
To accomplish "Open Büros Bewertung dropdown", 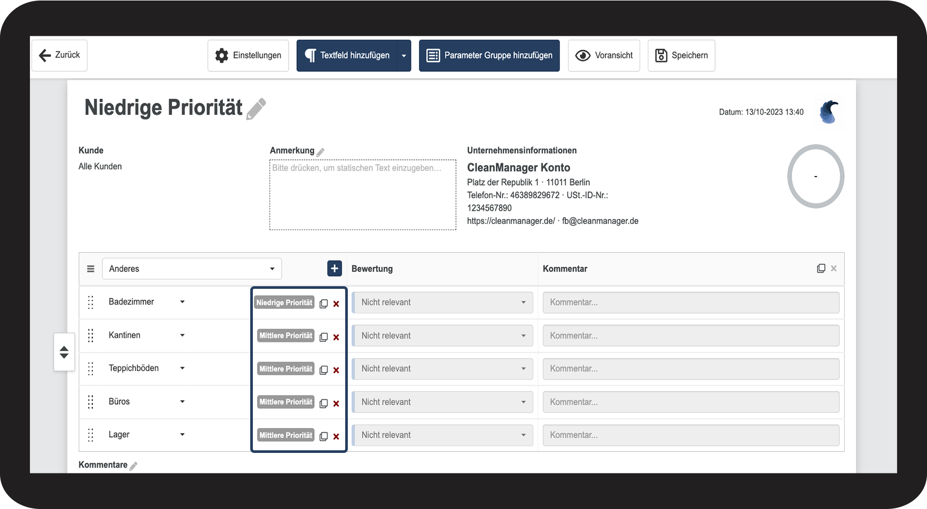I will pyautogui.click(x=442, y=402).
